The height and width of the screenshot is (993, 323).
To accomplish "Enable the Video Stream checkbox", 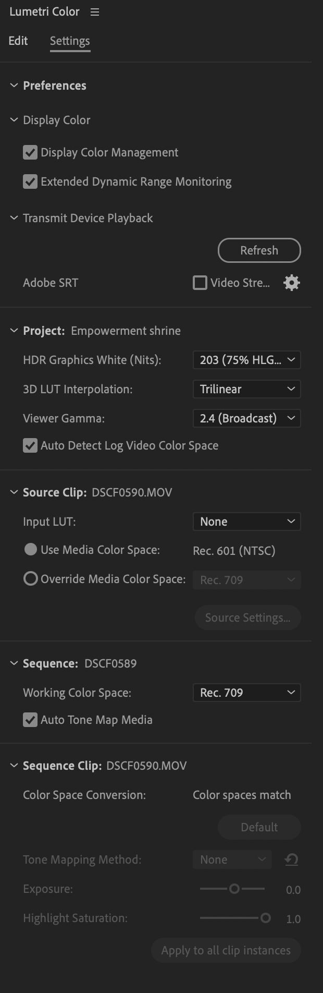I will 200,283.
